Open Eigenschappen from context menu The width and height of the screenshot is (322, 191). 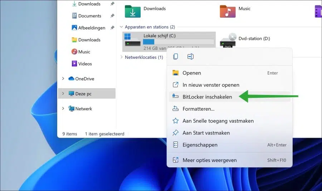[230, 145]
